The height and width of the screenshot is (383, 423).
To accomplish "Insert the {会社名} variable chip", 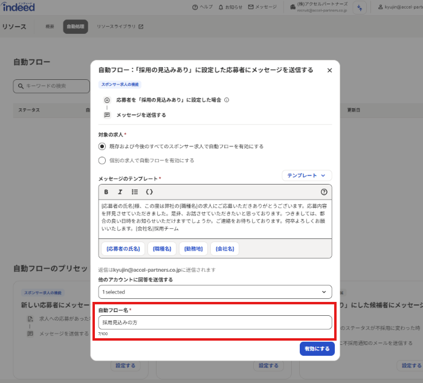I will click(x=225, y=248).
